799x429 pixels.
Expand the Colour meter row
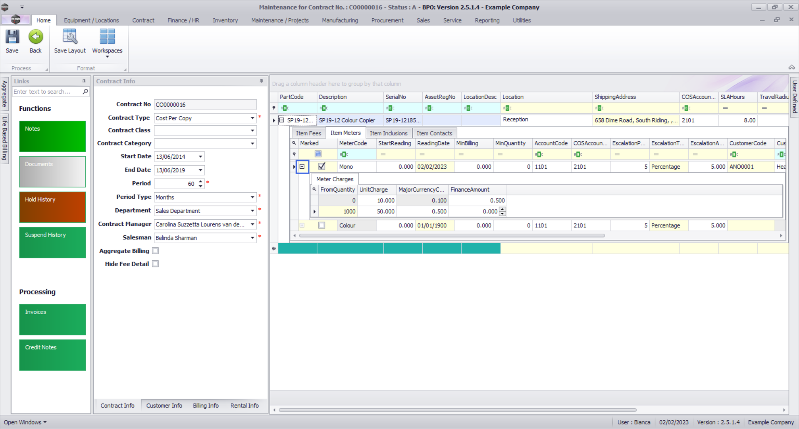click(x=302, y=225)
